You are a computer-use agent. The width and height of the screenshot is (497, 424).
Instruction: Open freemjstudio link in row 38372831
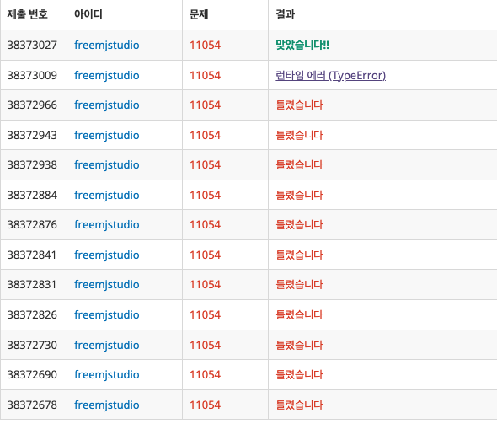[106, 285]
